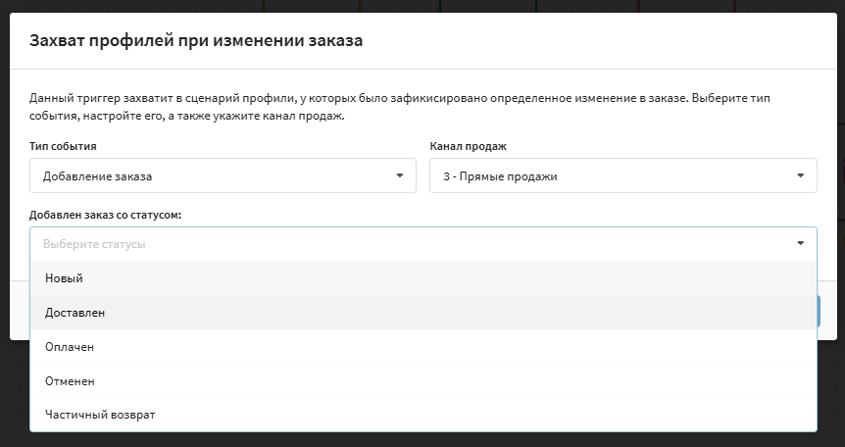Select the "Новый" status option
Image resolution: width=845 pixels, height=447 pixels.
(x=423, y=278)
